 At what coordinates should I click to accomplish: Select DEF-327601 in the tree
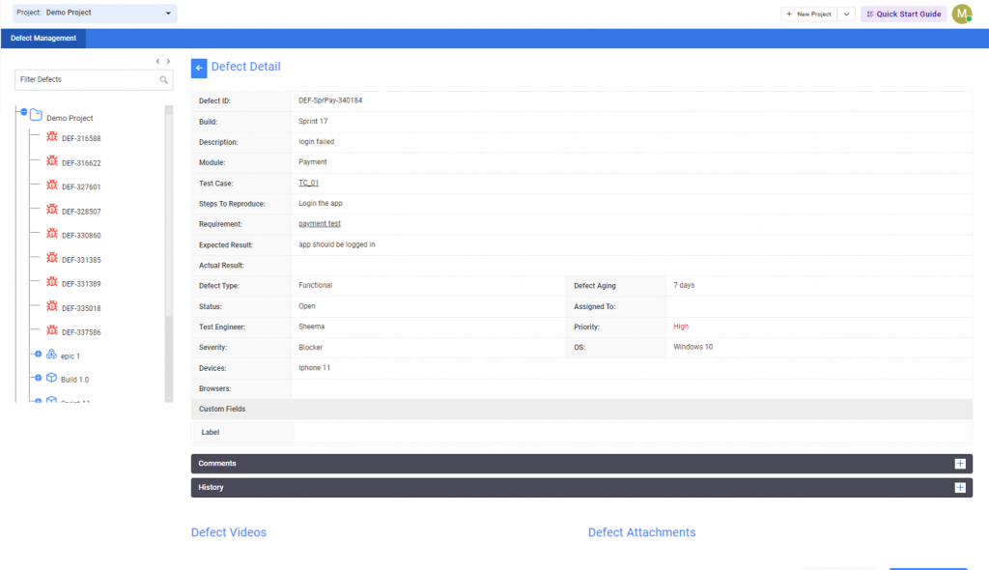[x=81, y=186]
